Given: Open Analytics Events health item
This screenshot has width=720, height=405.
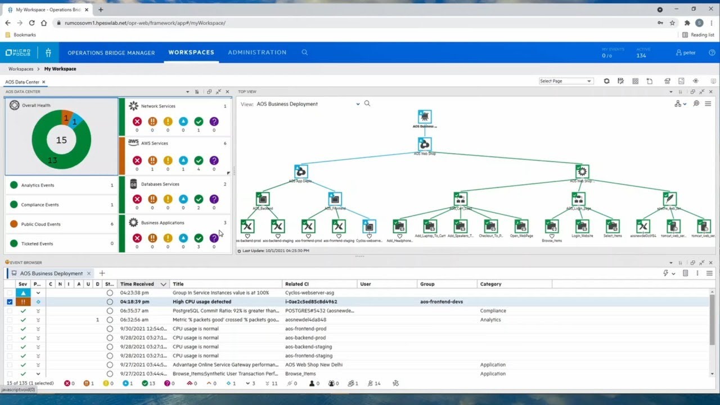Looking at the screenshot, I should (61, 185).
